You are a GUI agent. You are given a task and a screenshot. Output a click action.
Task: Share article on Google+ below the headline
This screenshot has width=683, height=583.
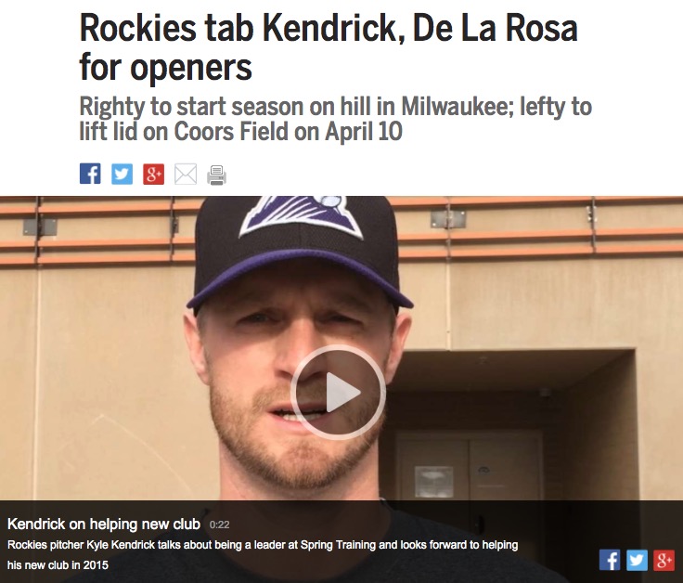point(154,174)
